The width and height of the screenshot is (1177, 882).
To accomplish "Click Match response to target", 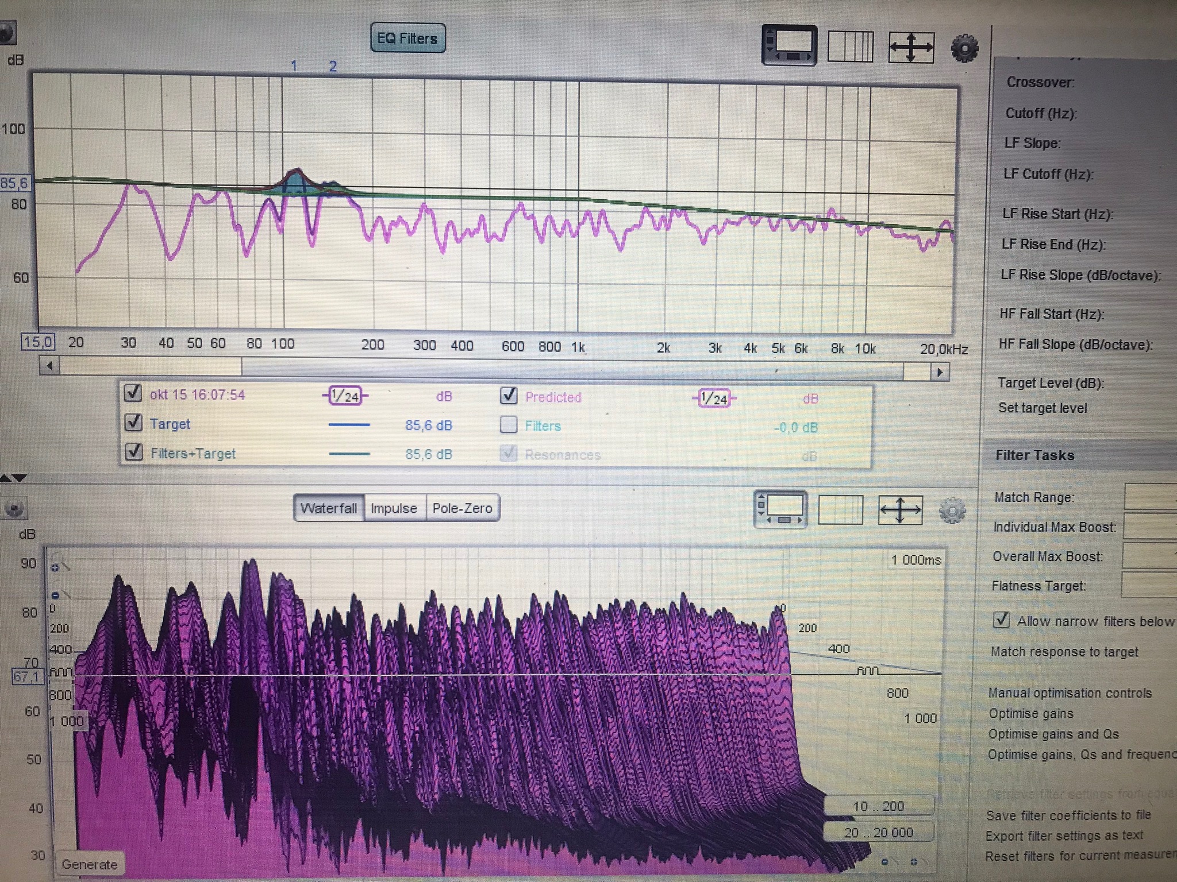I will 1064,652.
